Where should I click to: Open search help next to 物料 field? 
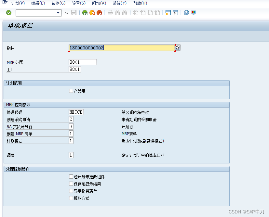178,48
